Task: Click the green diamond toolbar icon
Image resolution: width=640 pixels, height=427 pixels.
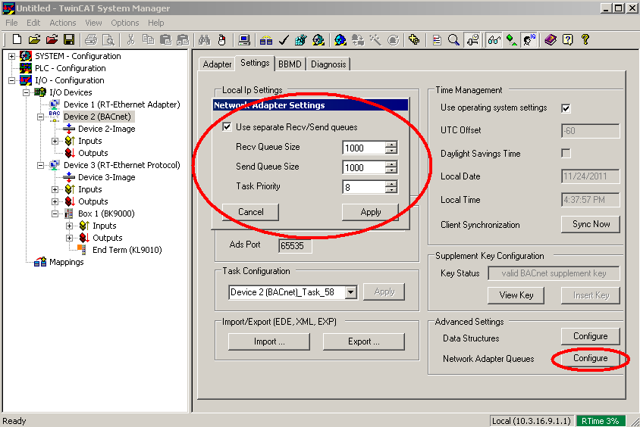Action: point(511,39)
